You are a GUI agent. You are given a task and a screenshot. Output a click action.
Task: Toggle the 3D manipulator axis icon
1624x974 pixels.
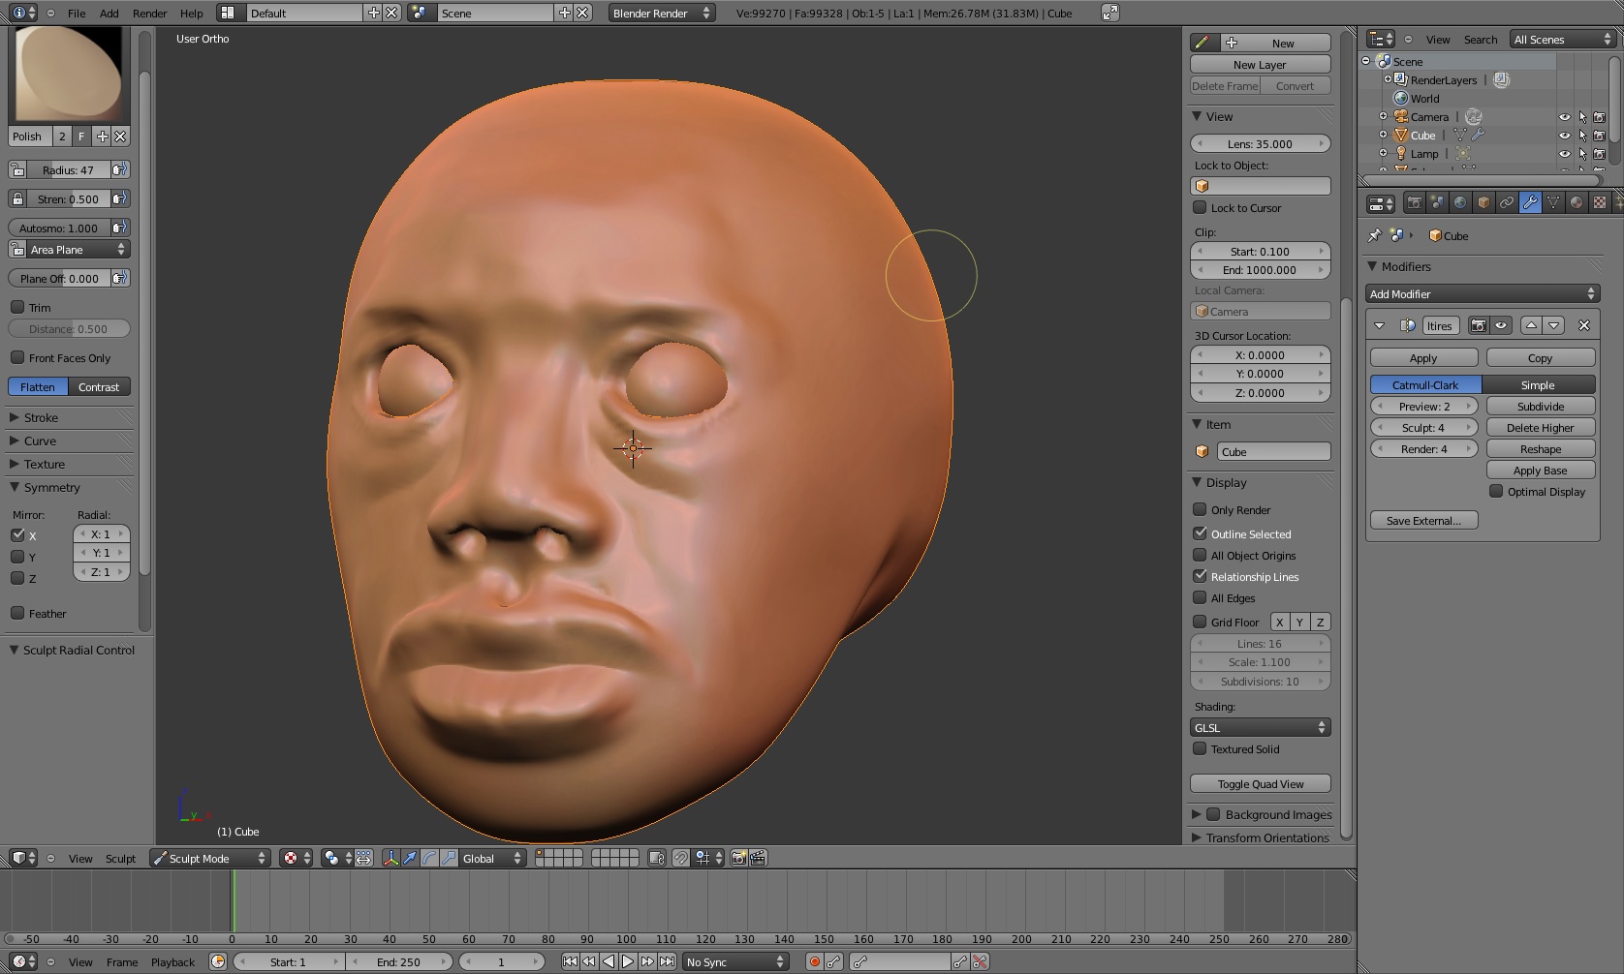coord(390,858)
